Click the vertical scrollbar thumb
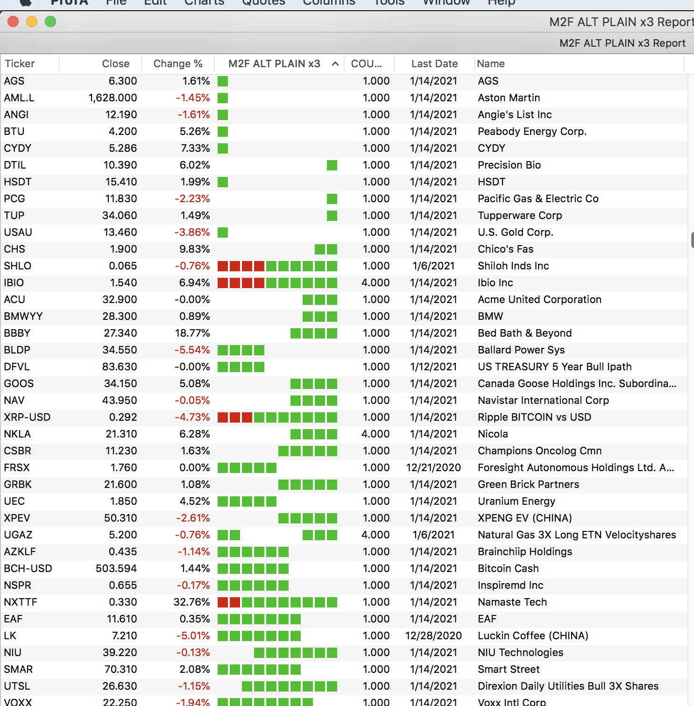The width and height of the screenshot is (694, 706). tap(692, 240)
